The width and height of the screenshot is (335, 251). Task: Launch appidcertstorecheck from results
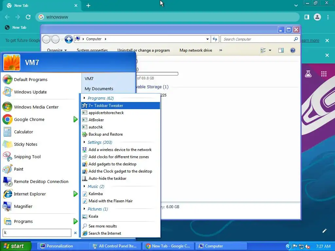click(x=120, y=113)
